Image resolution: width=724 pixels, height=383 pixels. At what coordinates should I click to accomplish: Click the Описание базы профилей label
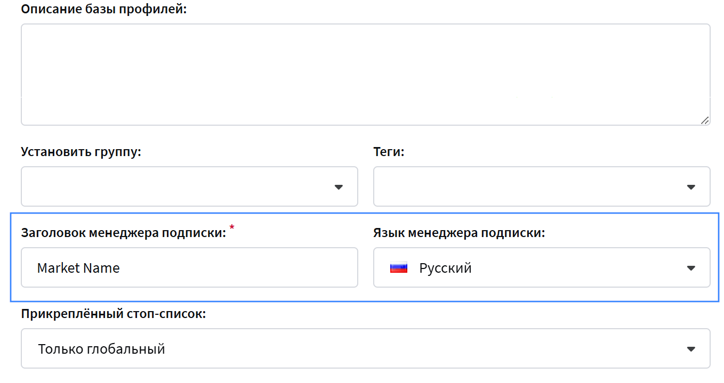(104, 10)
